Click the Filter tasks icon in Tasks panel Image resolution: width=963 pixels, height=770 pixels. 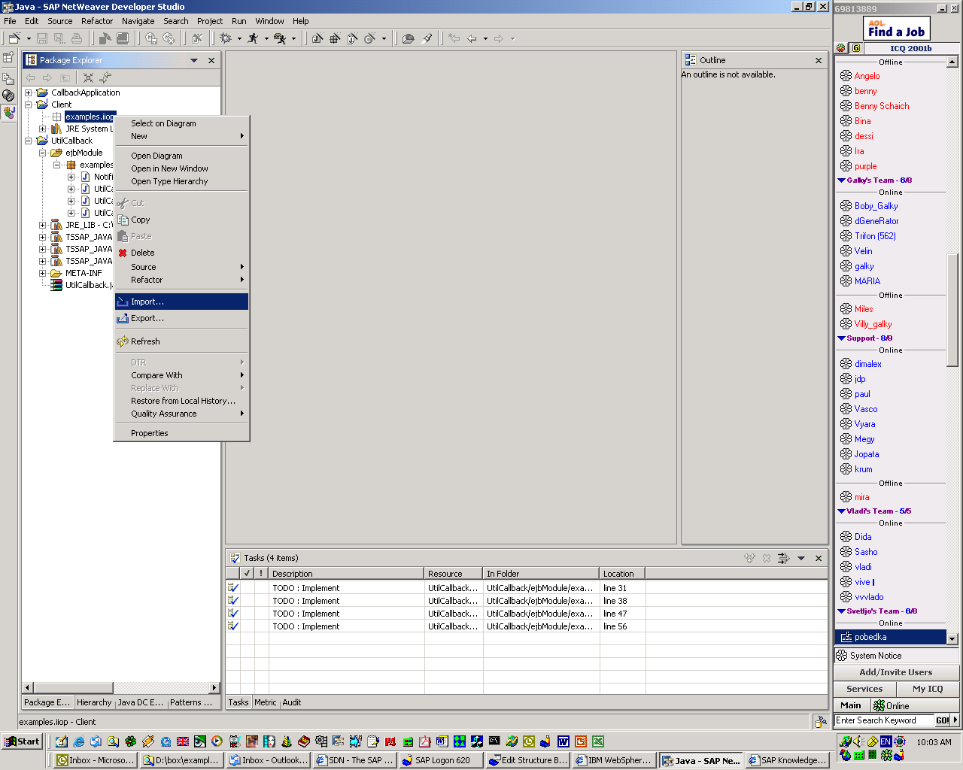(x=783, y=558)
